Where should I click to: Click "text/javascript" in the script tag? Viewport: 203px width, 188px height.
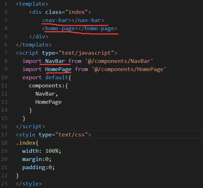coord(86,53)
